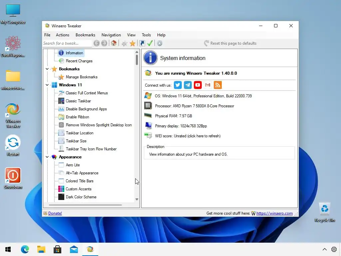The image size is (341, 256).
Task: Click the taskbar settings gear icon
Action: (x=334, y=249)
